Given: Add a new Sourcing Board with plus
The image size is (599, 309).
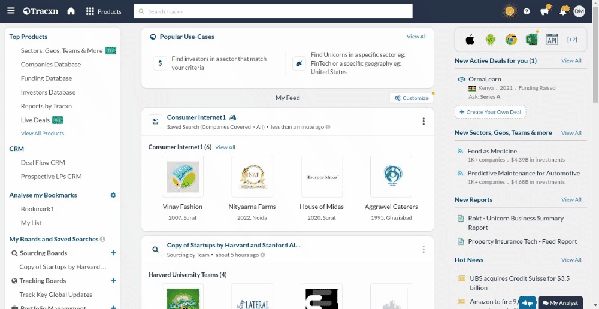Looking at the screenshot, I should point(113,253).
